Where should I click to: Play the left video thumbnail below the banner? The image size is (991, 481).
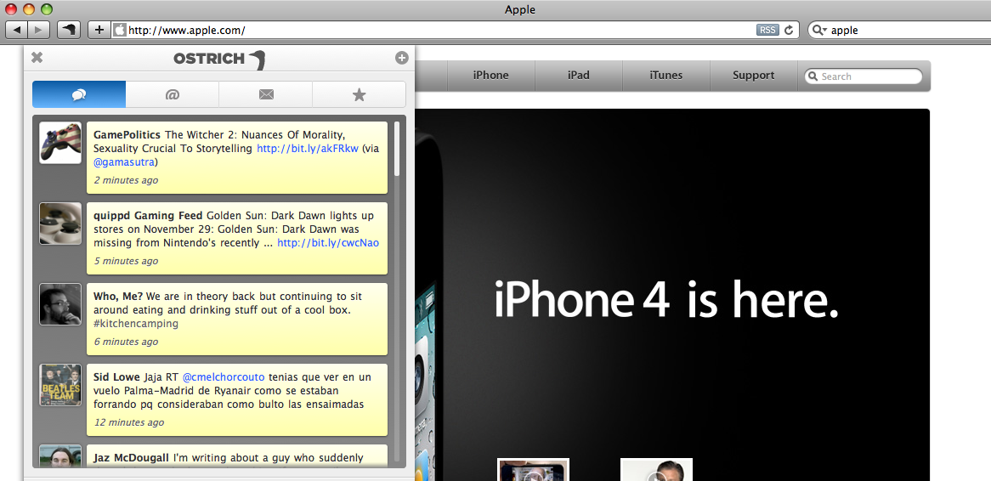pos(534,470)
